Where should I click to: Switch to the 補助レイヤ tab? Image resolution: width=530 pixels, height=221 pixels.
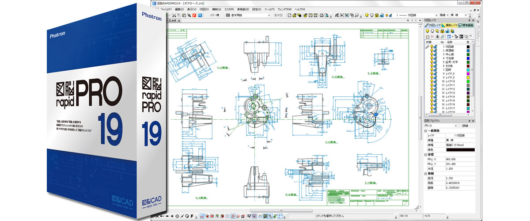pos(449,25)
